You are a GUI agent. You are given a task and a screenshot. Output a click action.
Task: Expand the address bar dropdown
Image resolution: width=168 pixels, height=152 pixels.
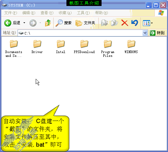145,33
